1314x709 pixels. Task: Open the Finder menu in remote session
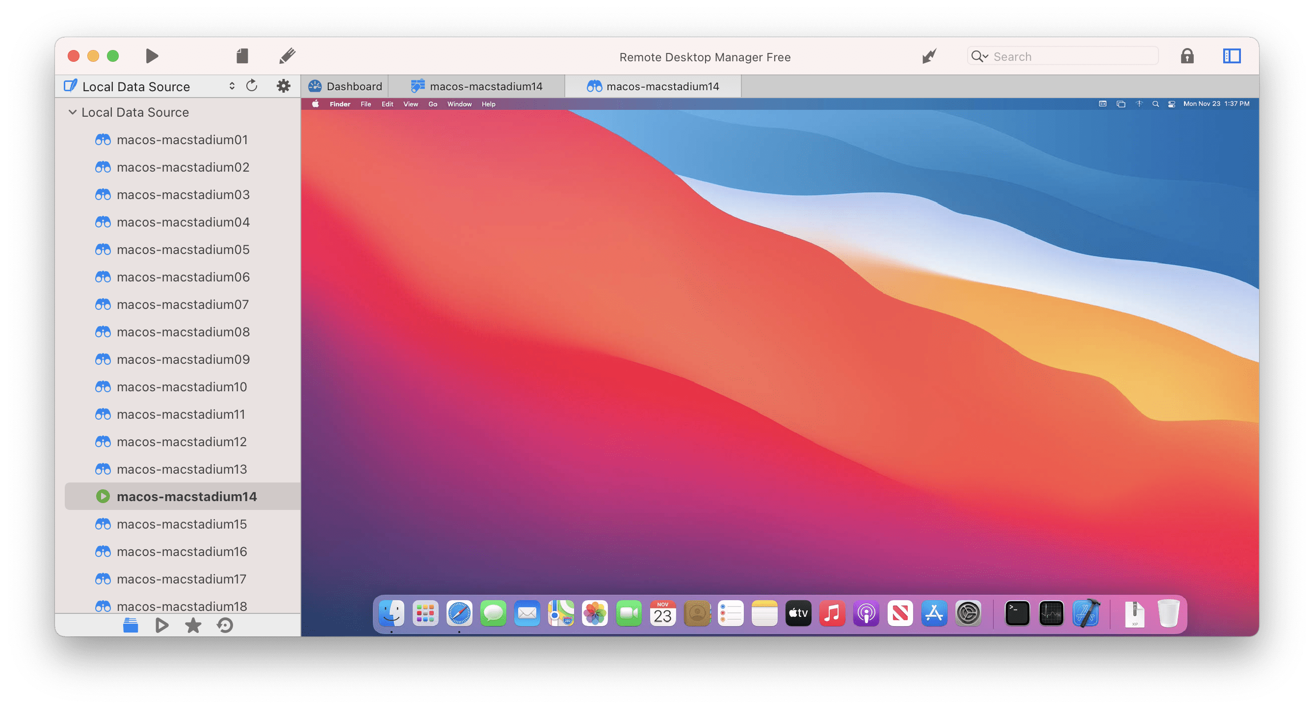click(339, 103)
